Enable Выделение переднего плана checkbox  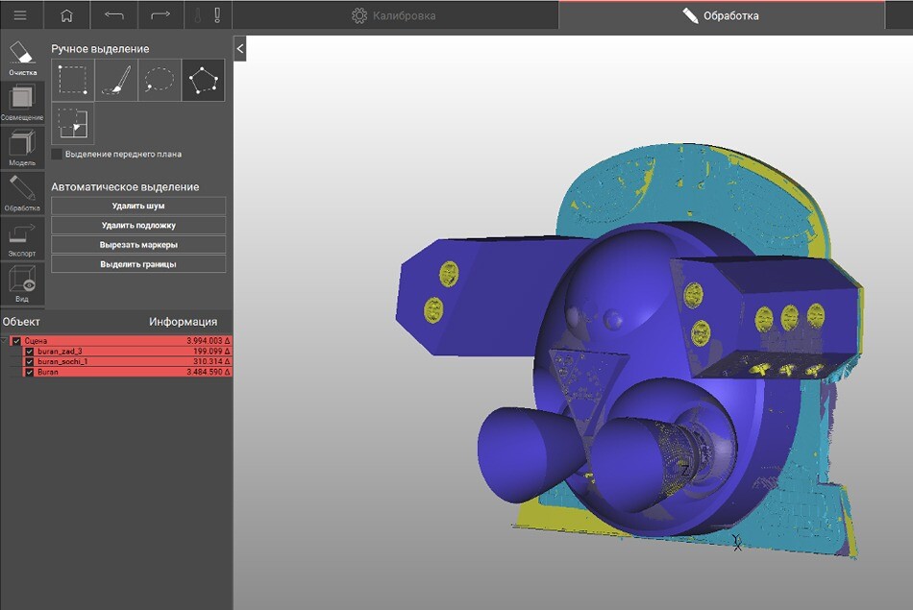click(57, 154)
